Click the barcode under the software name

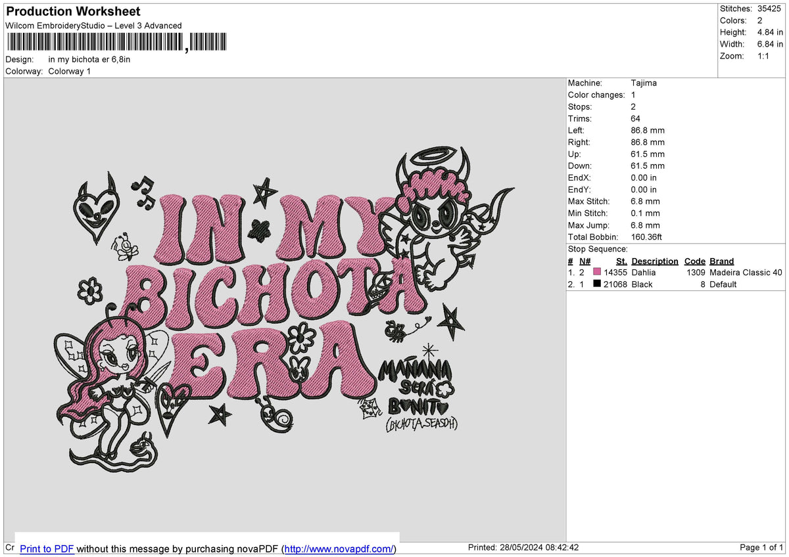116,43
